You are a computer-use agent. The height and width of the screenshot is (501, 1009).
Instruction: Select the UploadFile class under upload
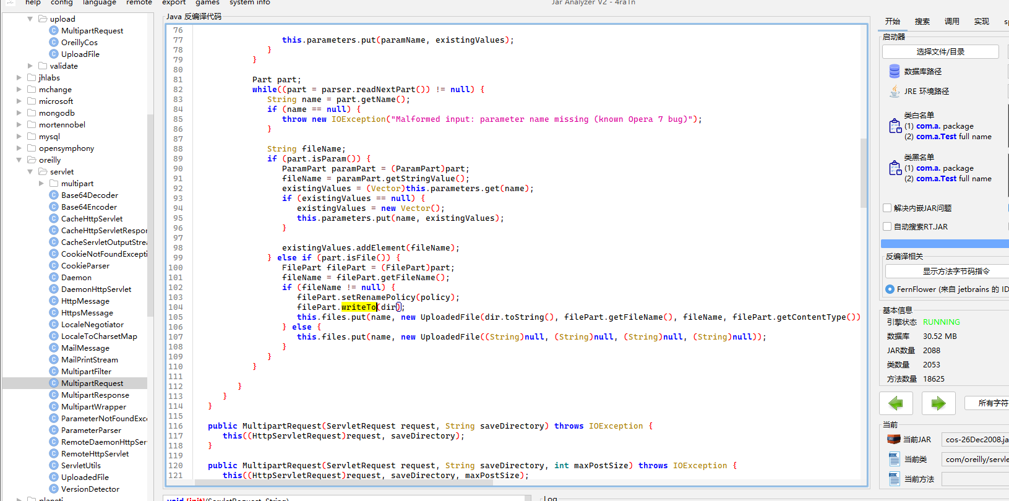80,54
